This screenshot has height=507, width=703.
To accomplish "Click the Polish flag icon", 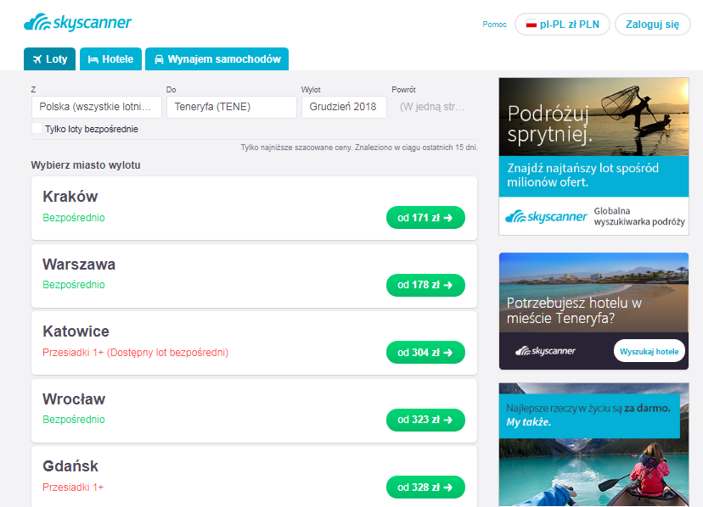I will click(x=531, y=25).
